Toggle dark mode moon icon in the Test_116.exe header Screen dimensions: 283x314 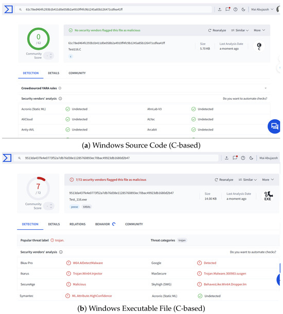pyautogui.click(x=251, y=158)
